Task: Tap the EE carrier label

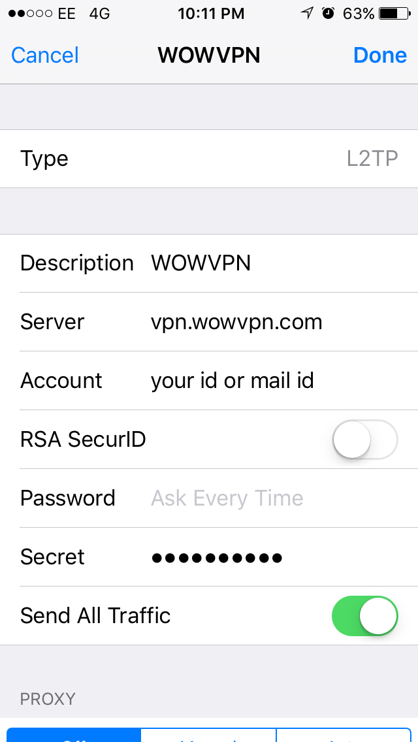Action: [x=67, y=14]
